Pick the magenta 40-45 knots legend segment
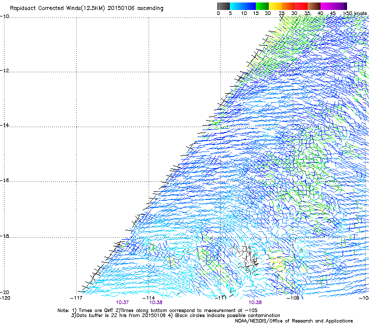 (327, 6)
